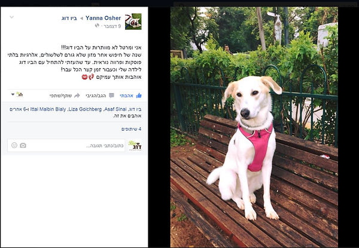
Task: Open the ביו דוג page link in header
Action: 69,19
